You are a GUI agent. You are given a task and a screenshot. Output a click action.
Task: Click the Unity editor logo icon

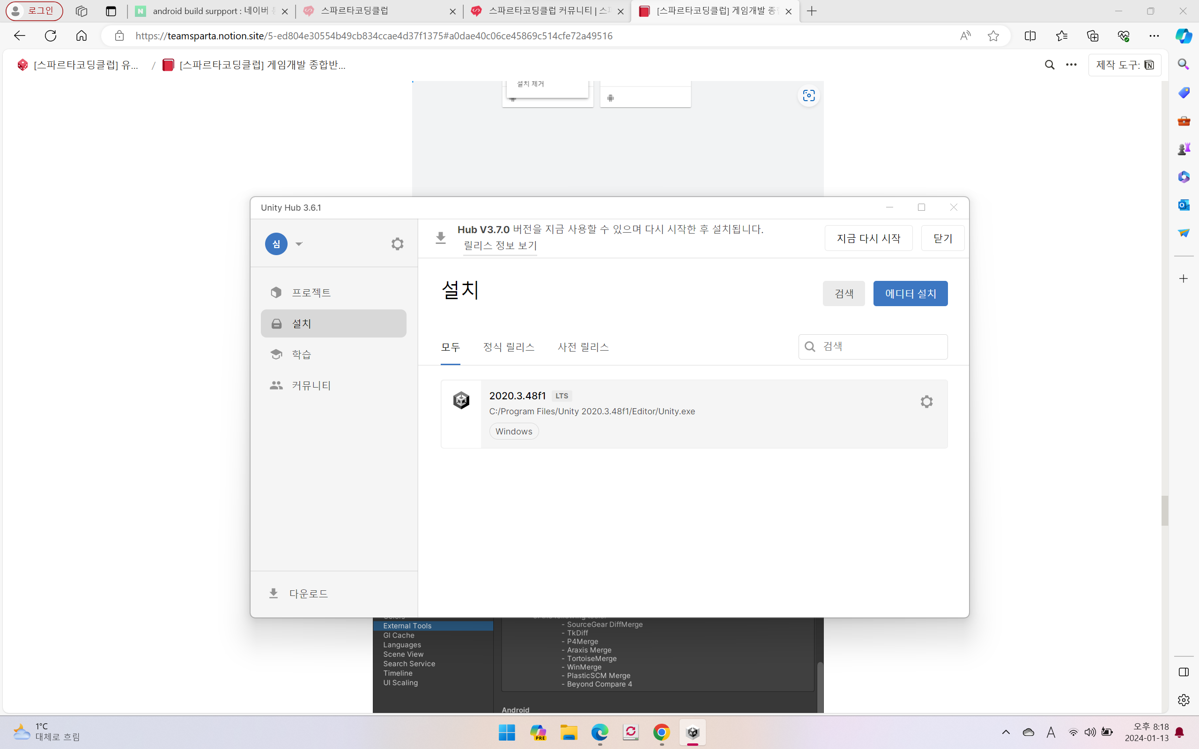pos(461,400)
